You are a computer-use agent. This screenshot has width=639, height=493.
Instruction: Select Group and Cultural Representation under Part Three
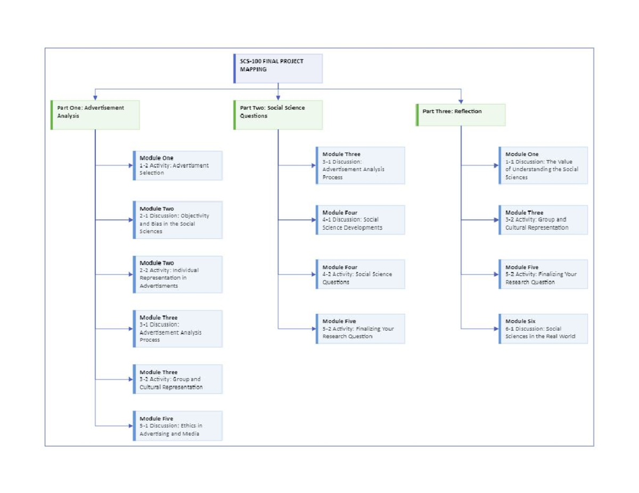click(x=543, y=220)
